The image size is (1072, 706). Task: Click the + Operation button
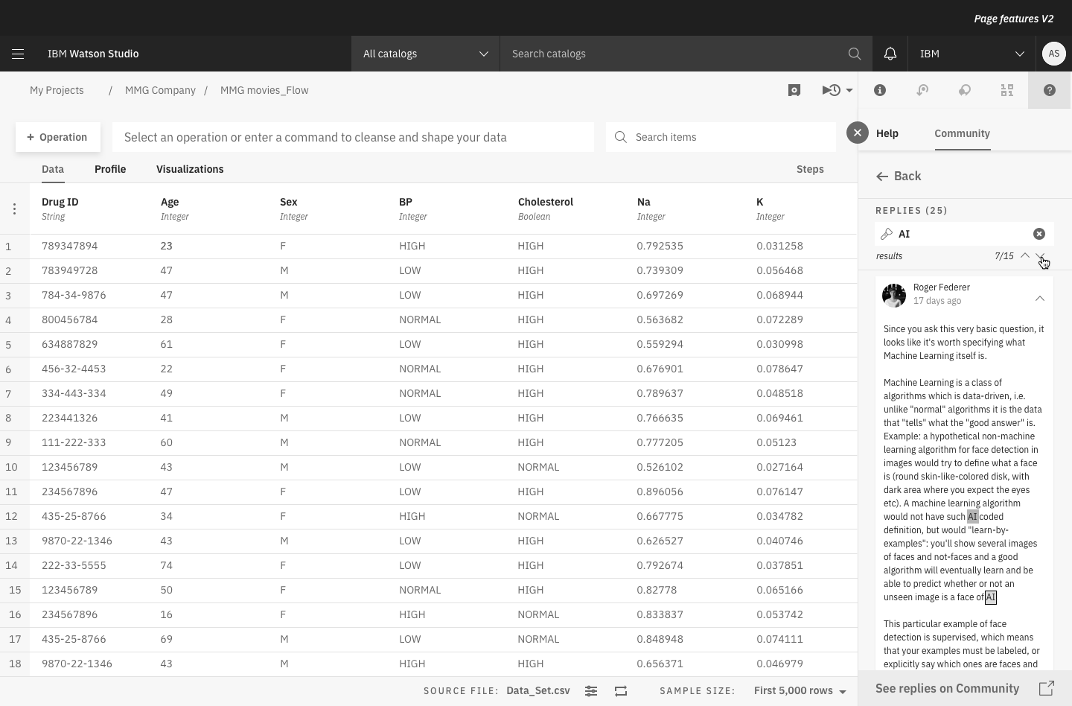[x=57, y=137]
